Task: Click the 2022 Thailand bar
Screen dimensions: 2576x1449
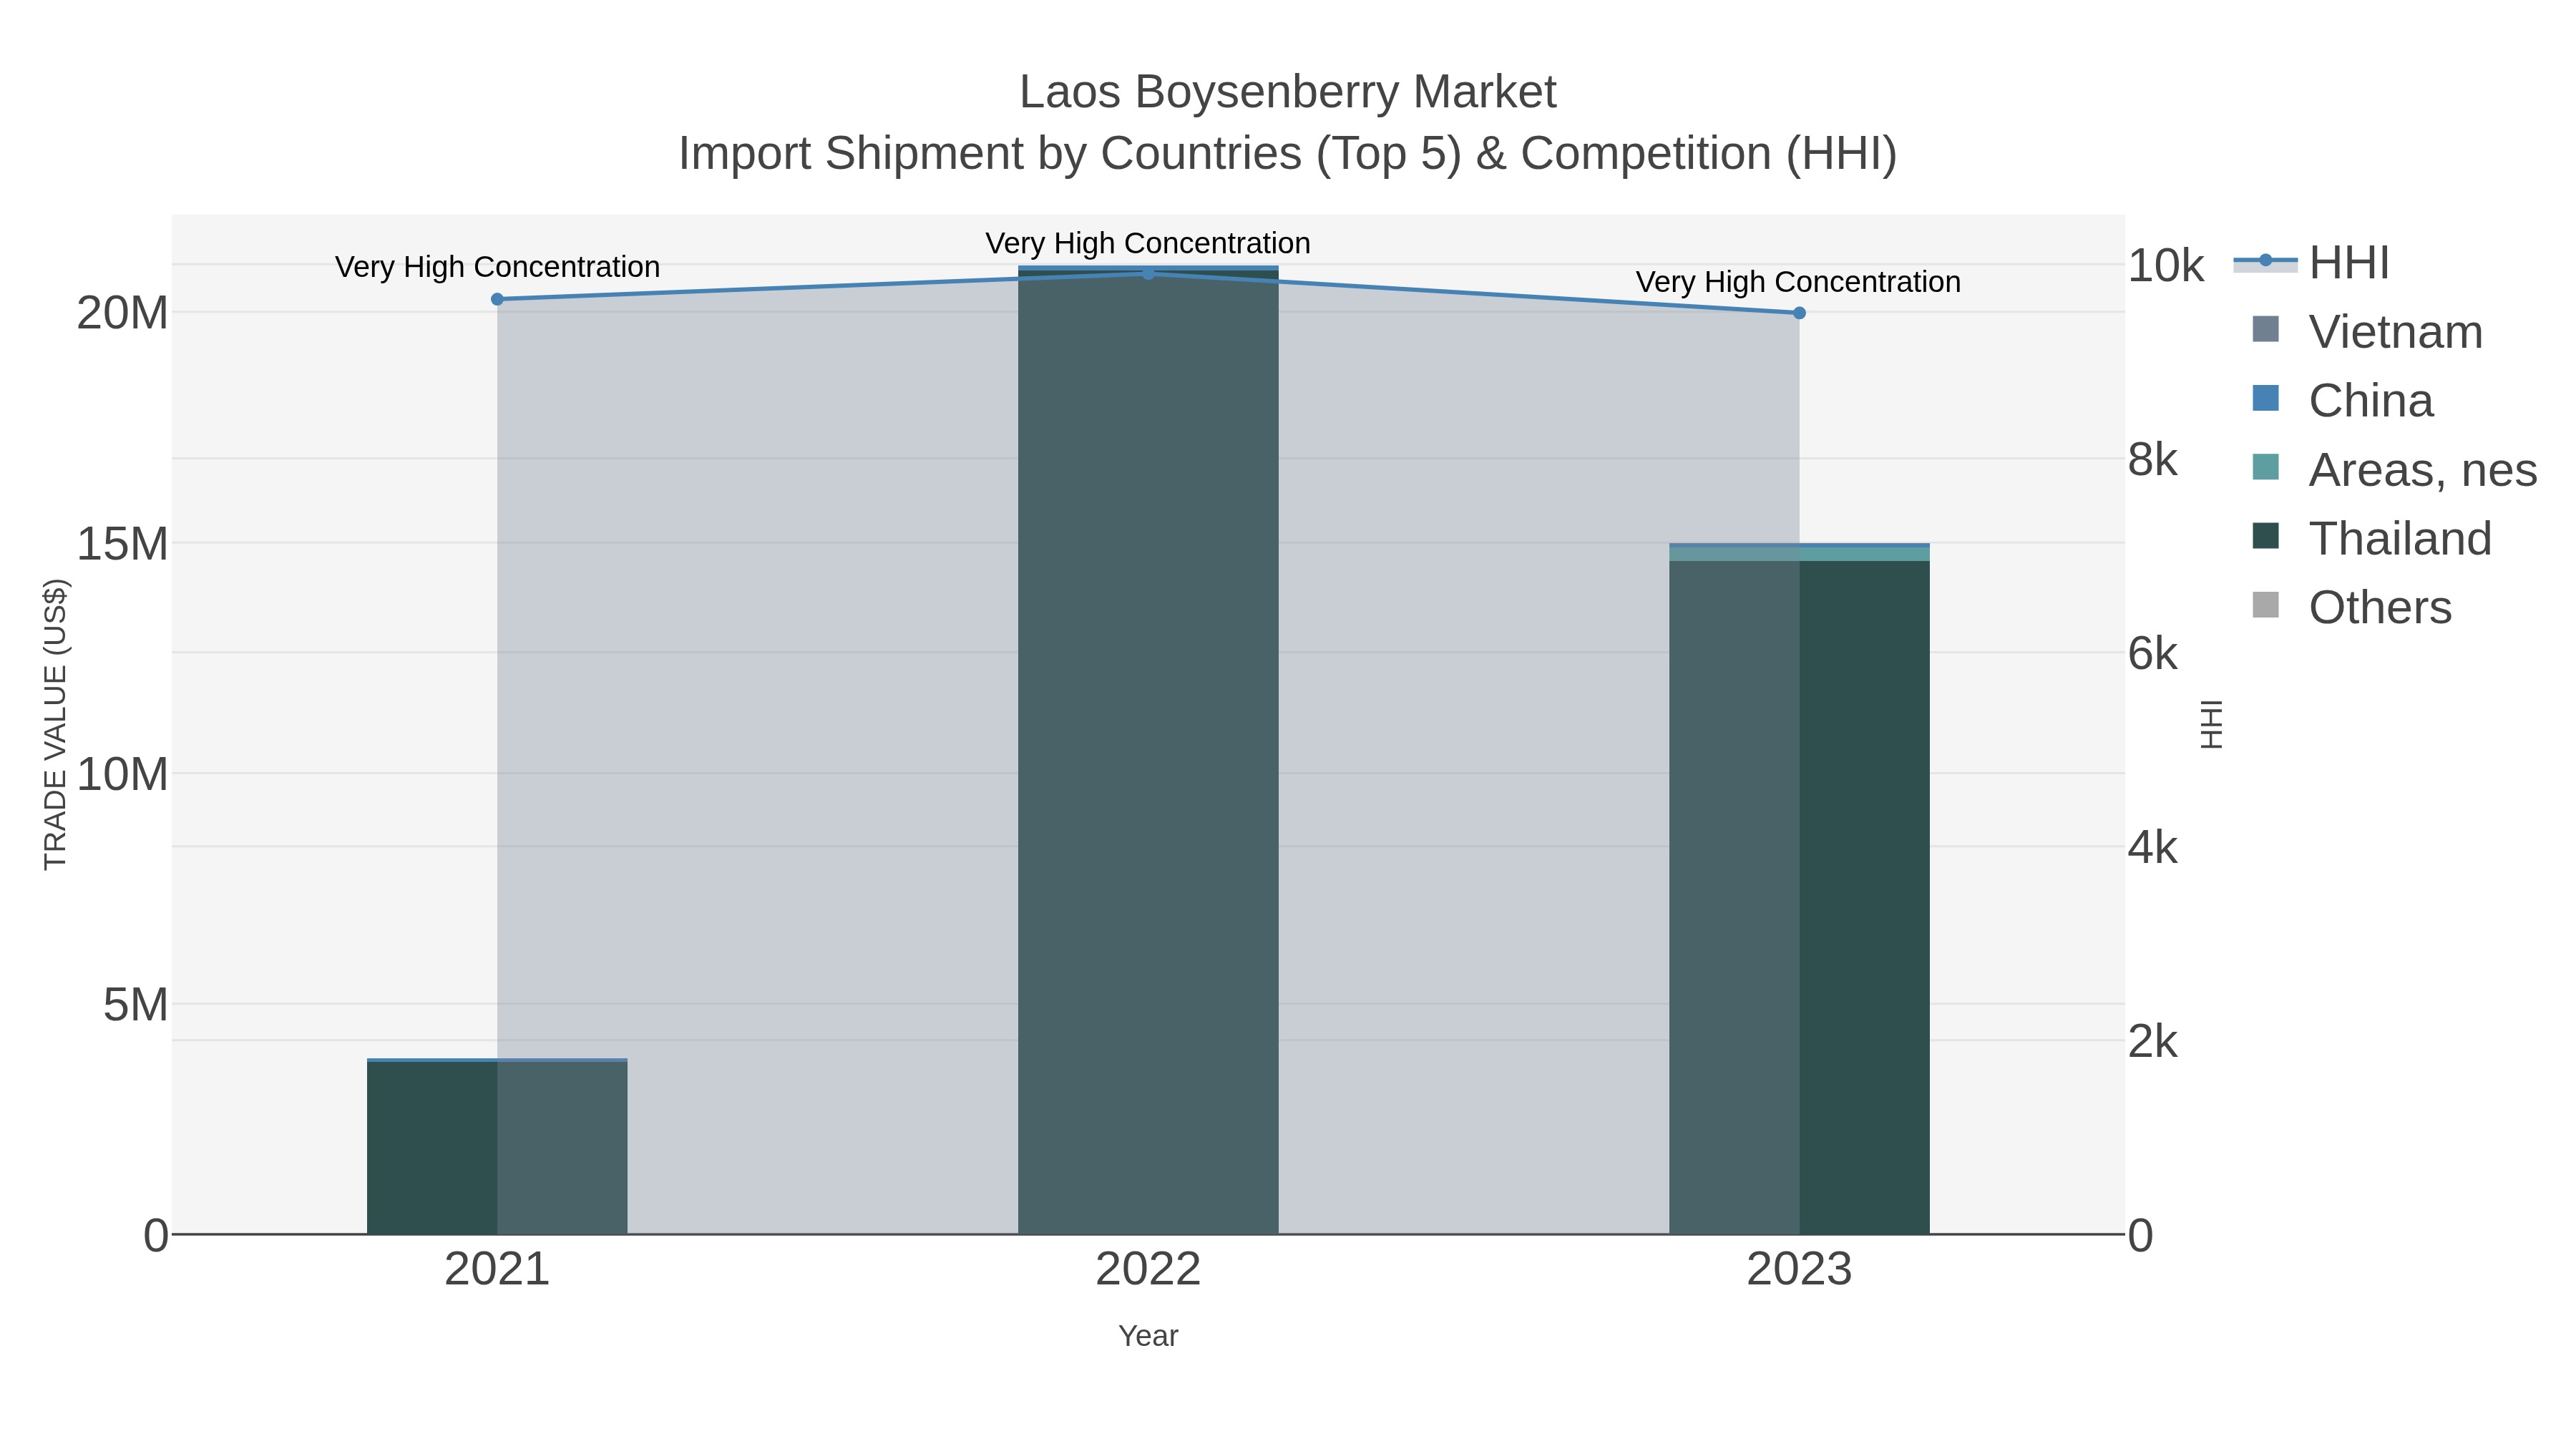Action: coord(1148,752)
